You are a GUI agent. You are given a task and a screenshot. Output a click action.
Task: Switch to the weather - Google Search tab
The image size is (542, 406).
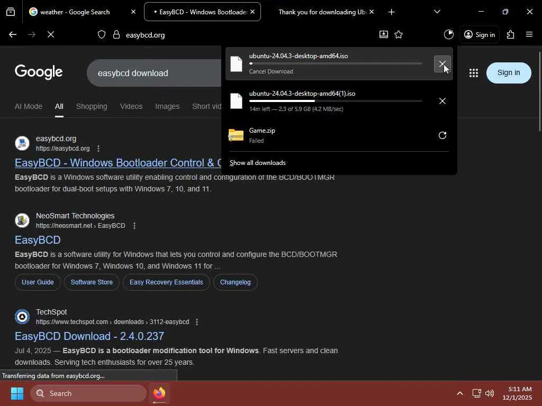click(x=82, y=12)
